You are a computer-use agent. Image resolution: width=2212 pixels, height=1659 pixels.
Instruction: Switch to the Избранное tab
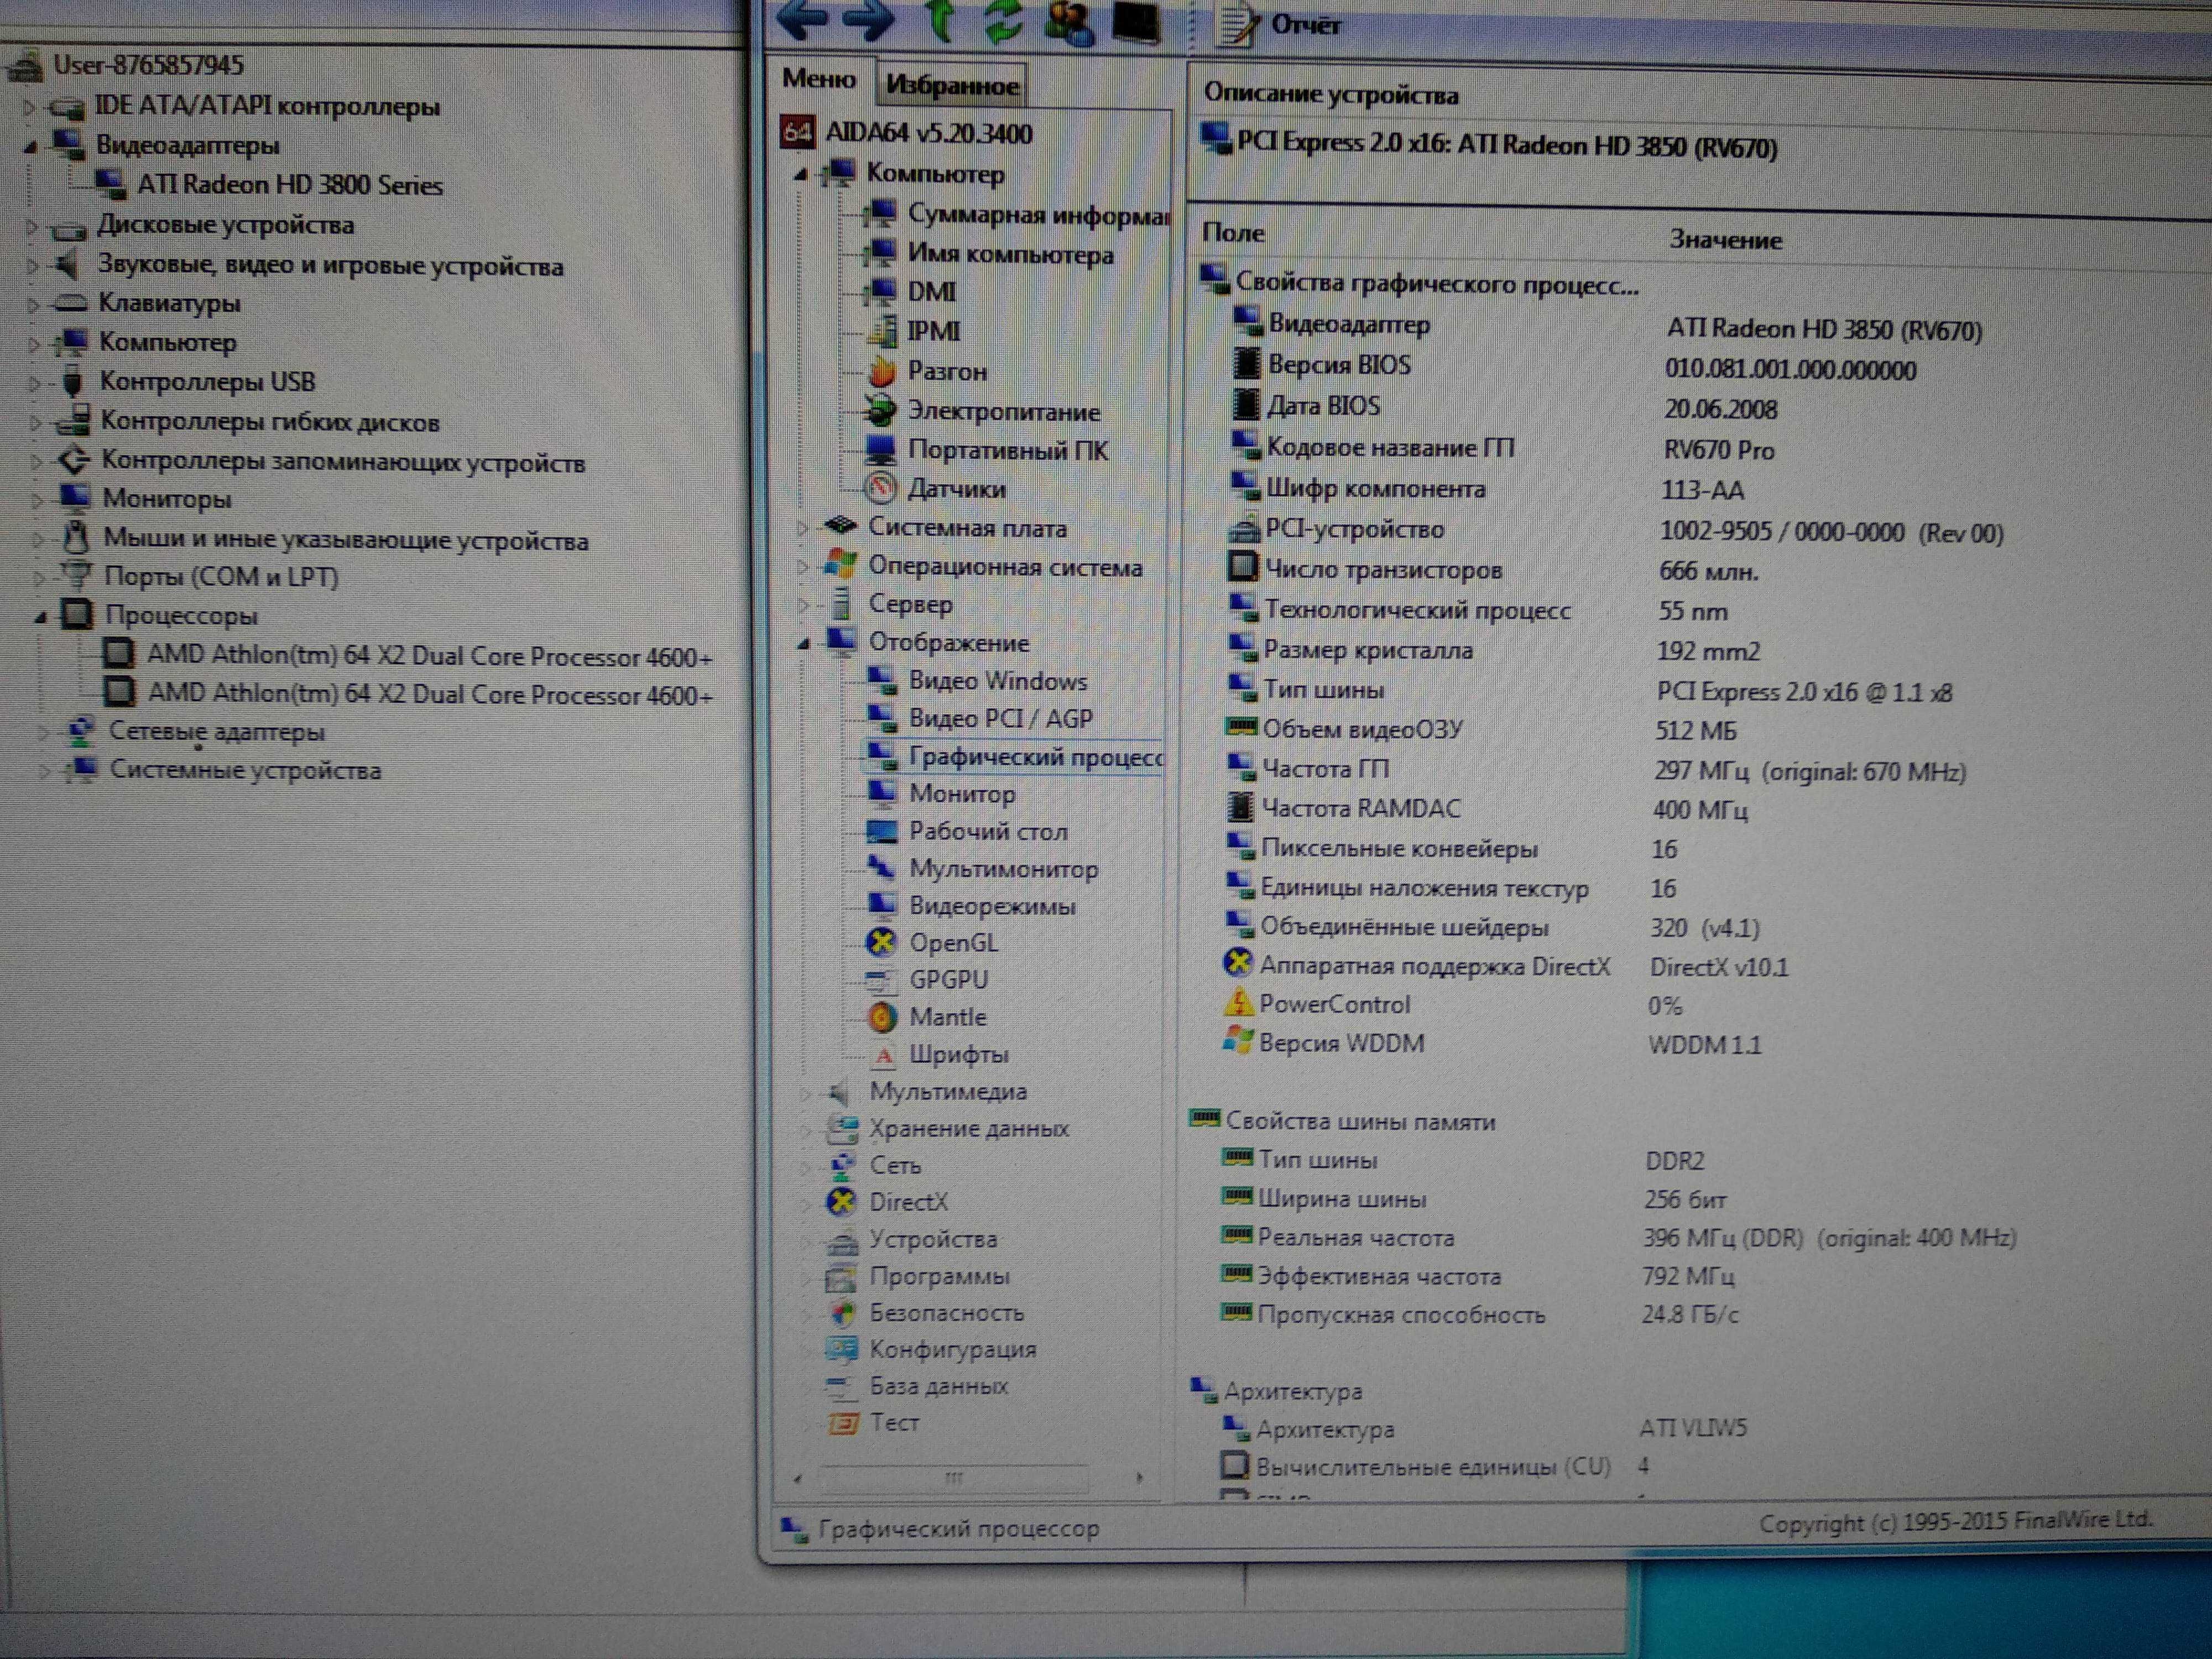[951, 85]
